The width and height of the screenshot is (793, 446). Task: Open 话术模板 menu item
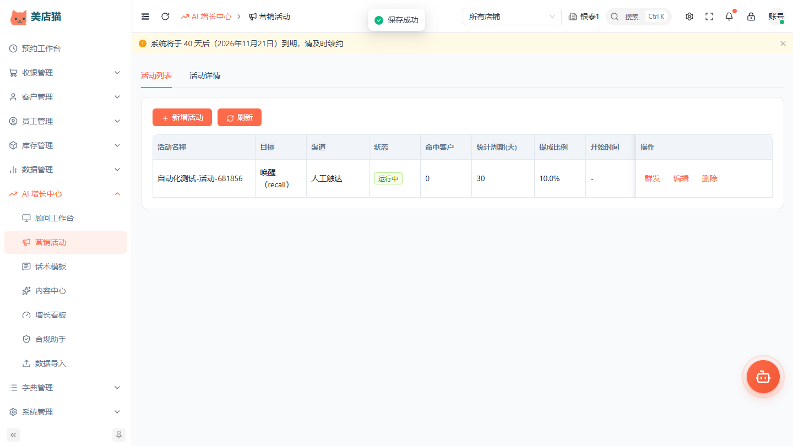[x=66, y=266]
